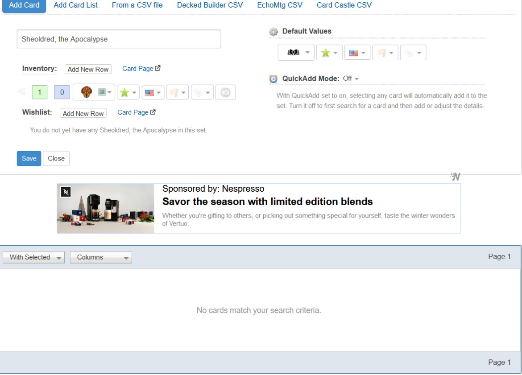Image resolution: width=522 pixels, height=375 pixels.
Task: Open the Wishlist Card Page link
Action: 136,112
